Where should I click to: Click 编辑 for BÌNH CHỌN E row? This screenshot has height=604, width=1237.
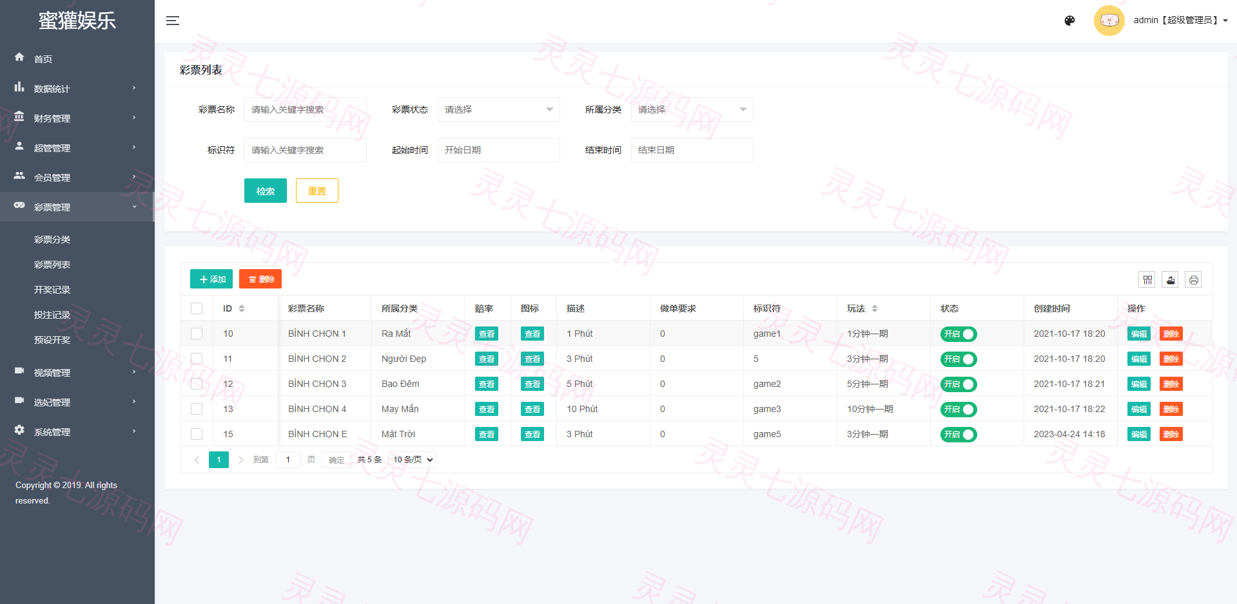point(1139,435)
